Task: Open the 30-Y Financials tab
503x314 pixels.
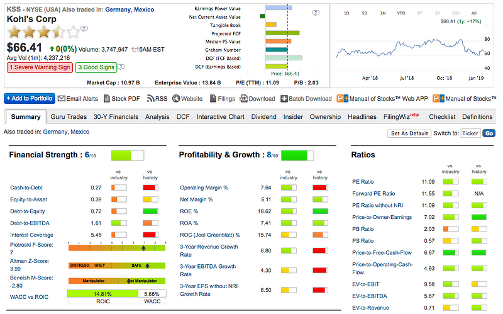Action: (x=116, y=117)
